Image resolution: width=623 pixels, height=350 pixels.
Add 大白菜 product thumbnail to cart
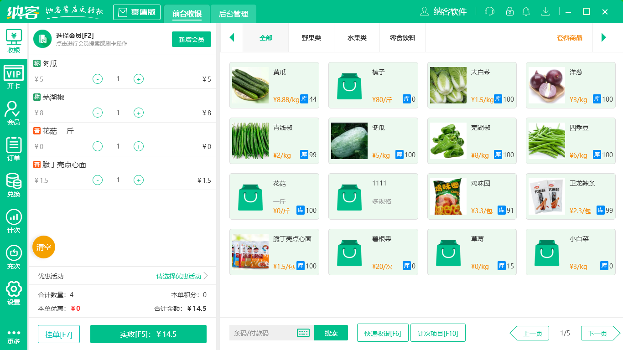448,85
